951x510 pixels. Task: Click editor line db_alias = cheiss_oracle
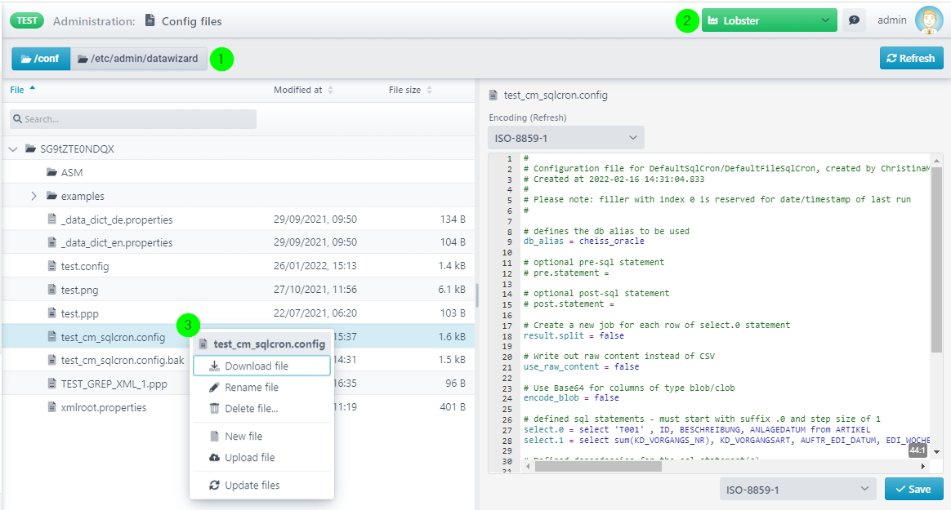583,241
